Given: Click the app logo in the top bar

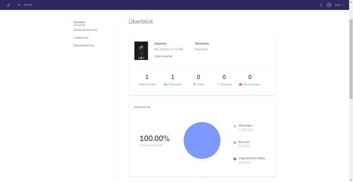Looking at the screenshot, I should [8, 5].
